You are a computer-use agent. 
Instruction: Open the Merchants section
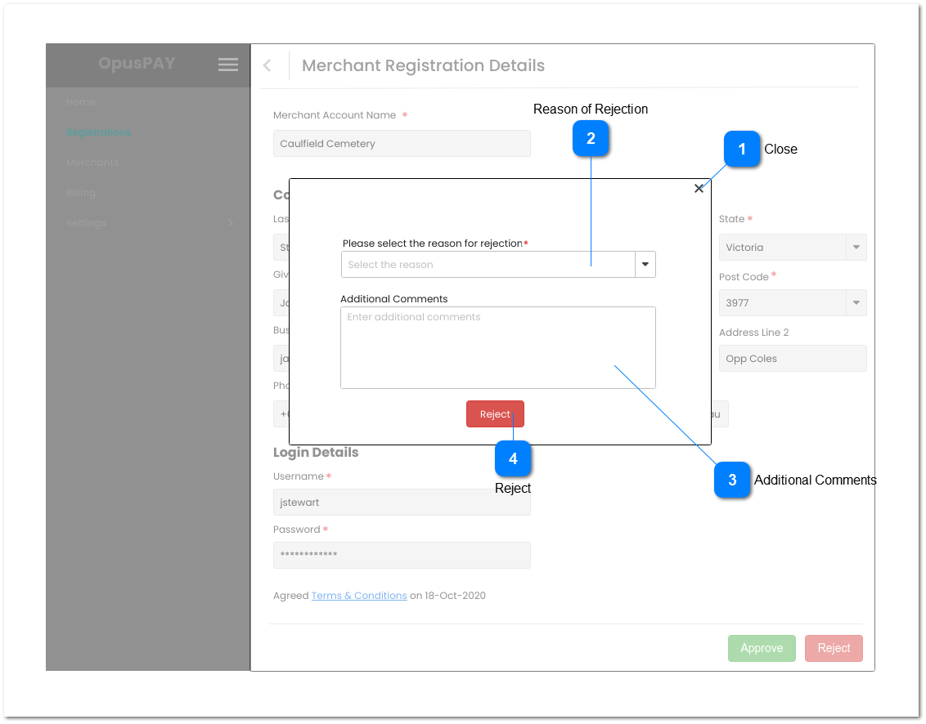click(92, 163)
